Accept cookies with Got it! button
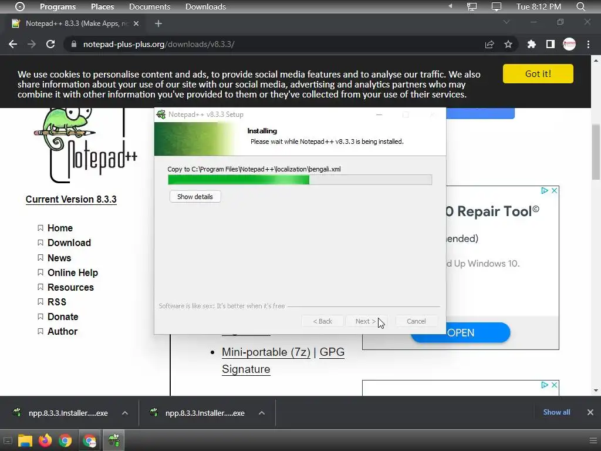601x451 pixels. pyautogui.click(x=538, y=73)
